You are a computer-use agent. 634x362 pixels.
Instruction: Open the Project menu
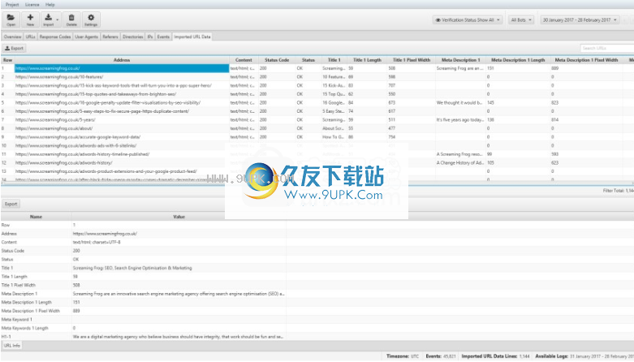point(12,4)
